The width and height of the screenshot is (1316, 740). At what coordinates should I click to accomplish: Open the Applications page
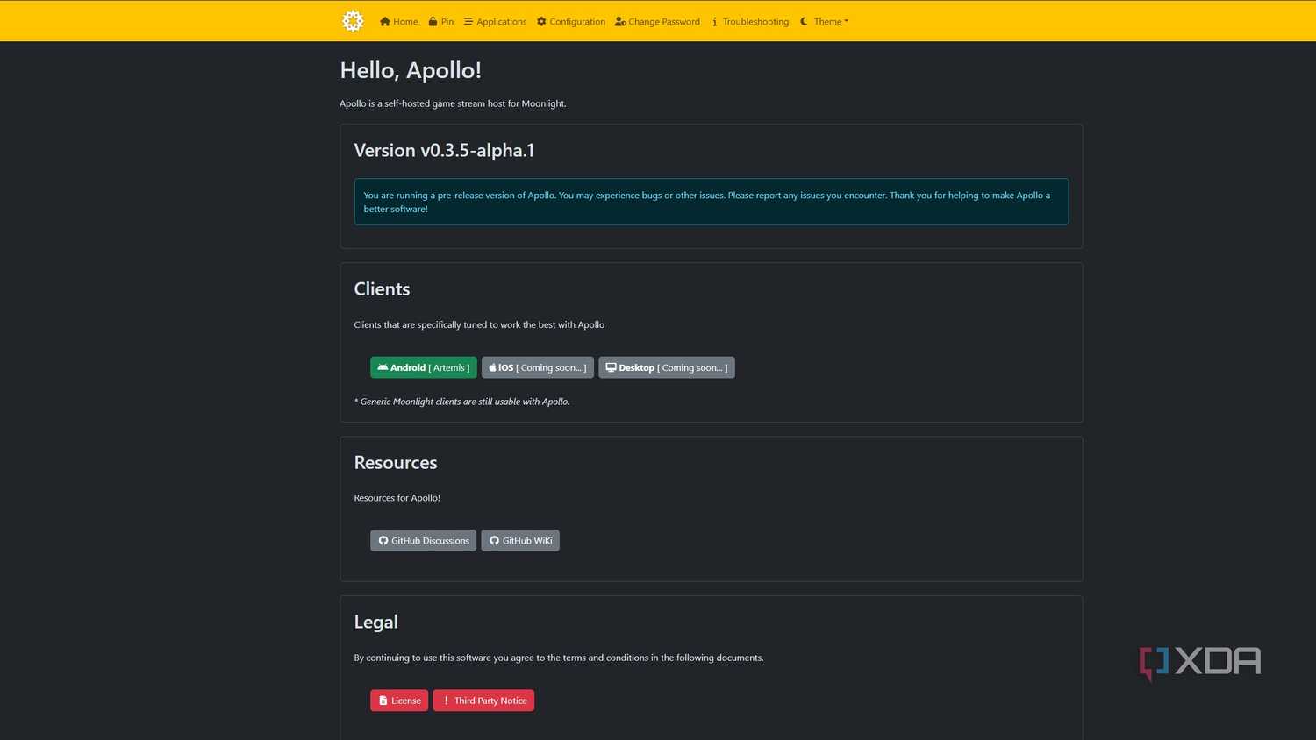coord(495,21)
